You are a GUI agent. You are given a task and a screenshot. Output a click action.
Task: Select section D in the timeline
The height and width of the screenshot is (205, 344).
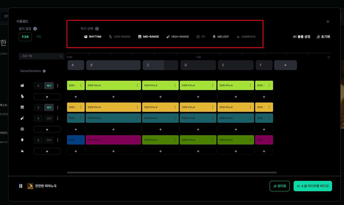[198, 65]
